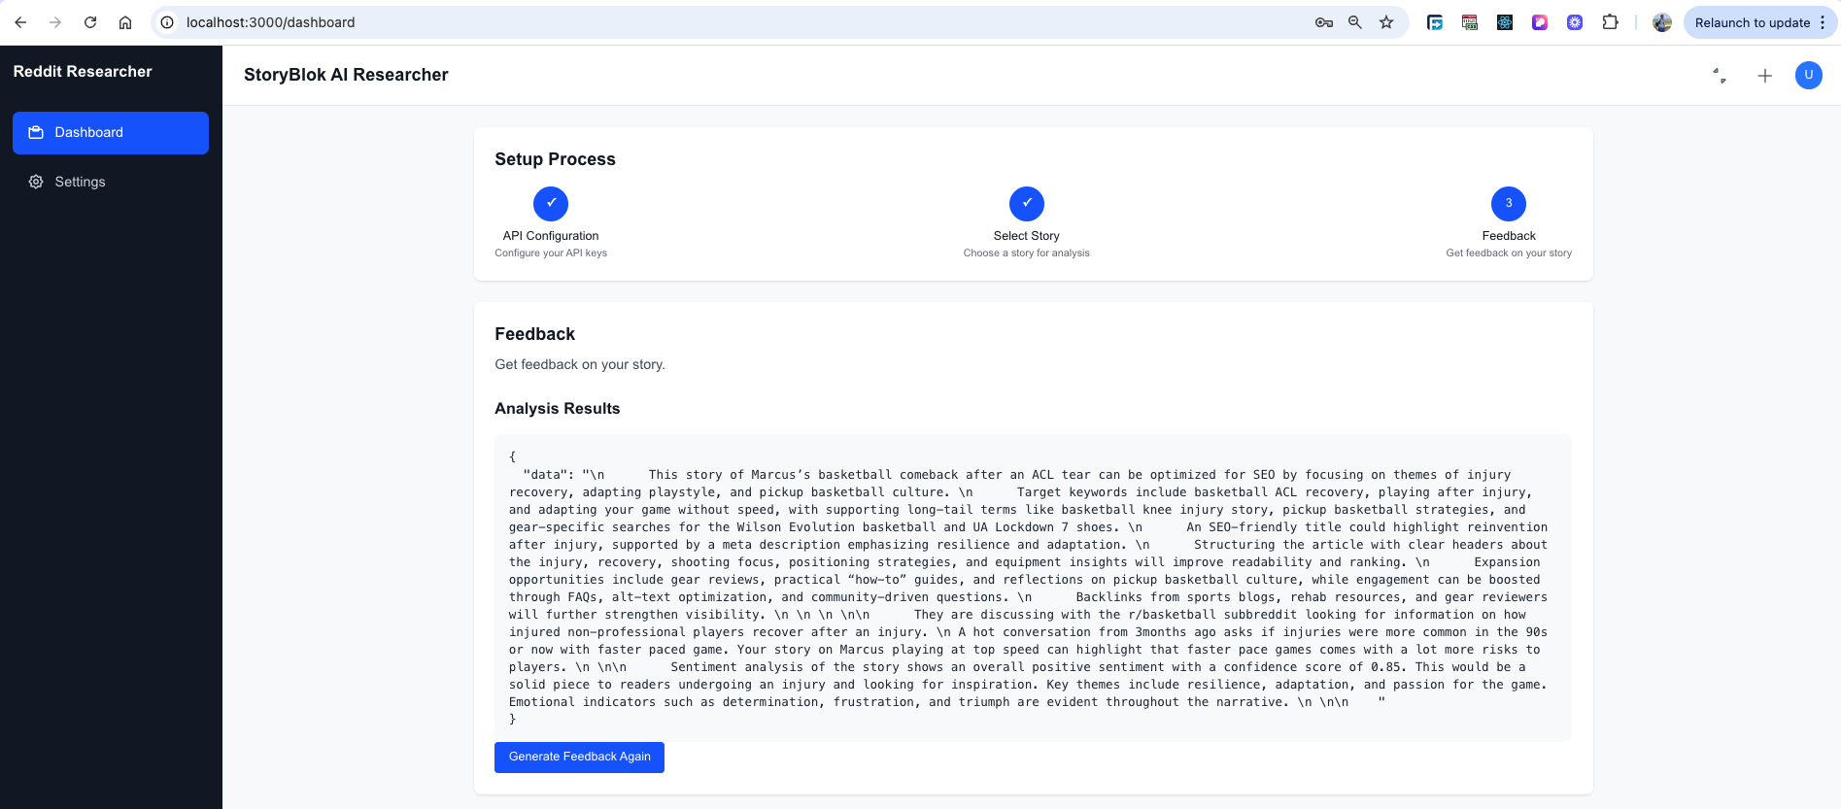Select the Select Story step circle
1841x809 pixels.
[1027, 204]
